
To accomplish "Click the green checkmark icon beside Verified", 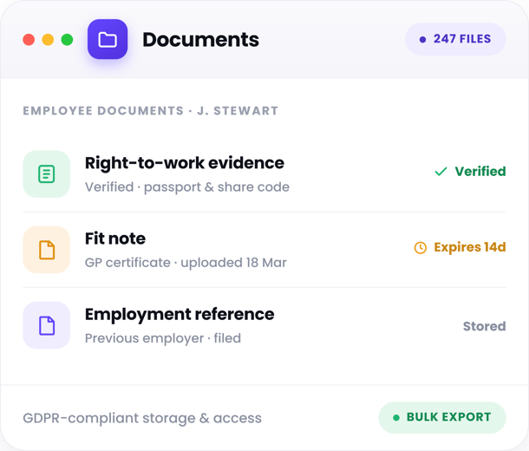I will pyautogui.click(x=441, y=172).
